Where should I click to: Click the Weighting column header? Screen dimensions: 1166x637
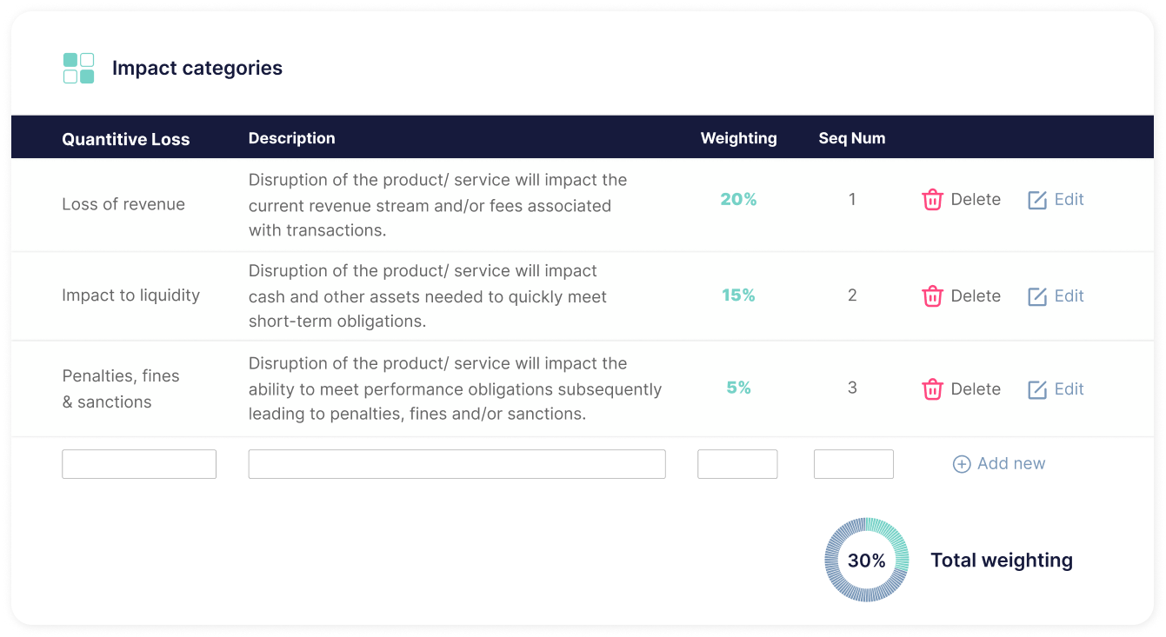tap(738, 137)
